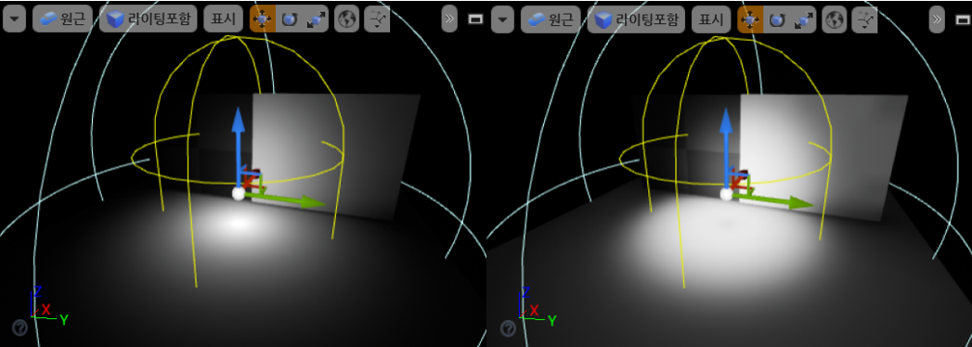The image size is (972, 347).
Task: Select scale tool in right viewport toolbar
Action: tap(804, 19)
